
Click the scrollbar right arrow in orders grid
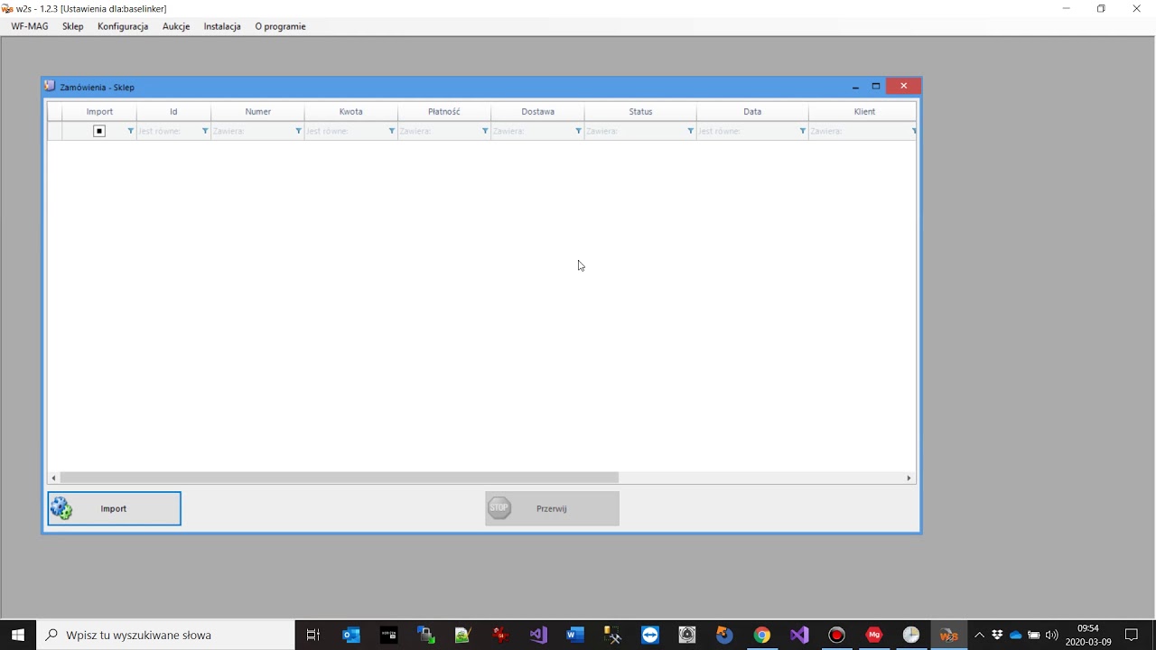[x=909, y=478]
